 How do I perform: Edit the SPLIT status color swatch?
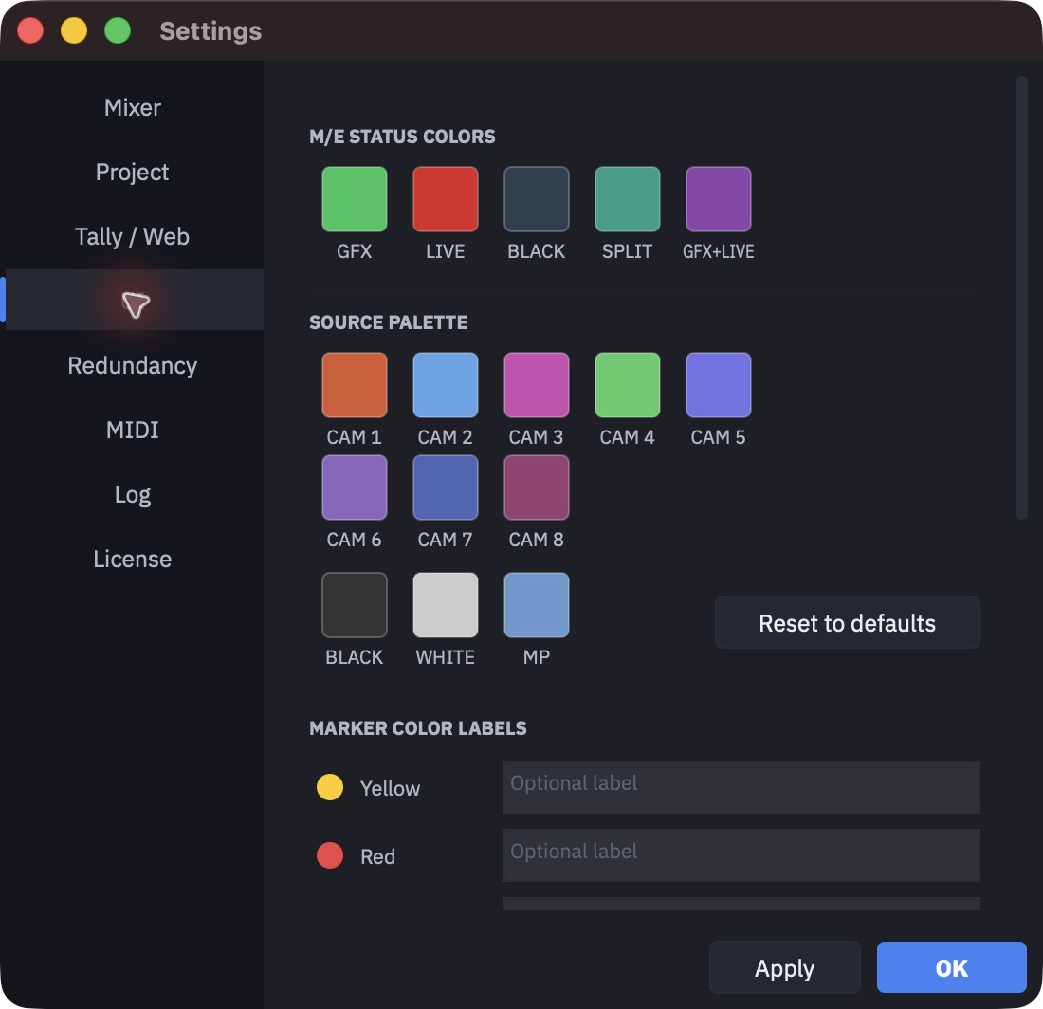[x=628, y=199]
